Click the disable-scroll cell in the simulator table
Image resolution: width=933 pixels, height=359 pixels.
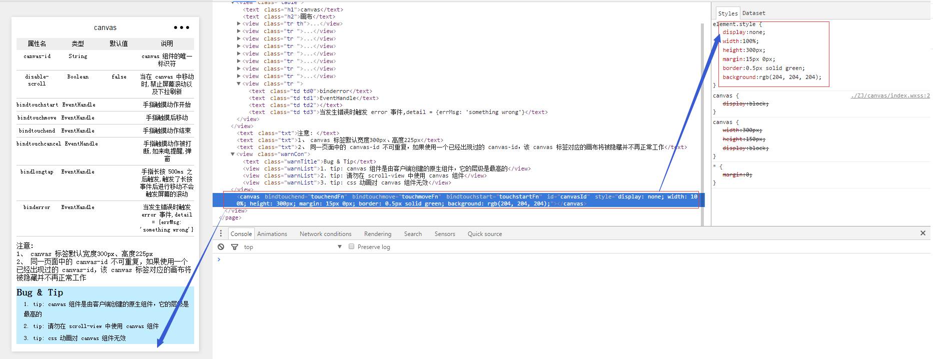[x=37, y=80]
